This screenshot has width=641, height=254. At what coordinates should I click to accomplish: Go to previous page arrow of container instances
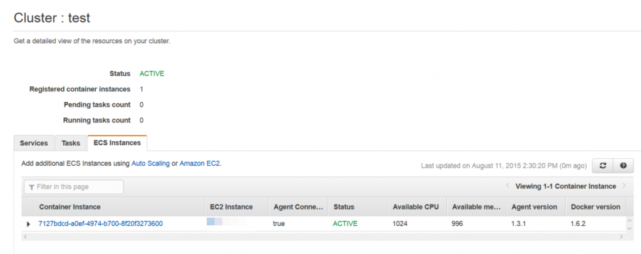pos(508,186)
